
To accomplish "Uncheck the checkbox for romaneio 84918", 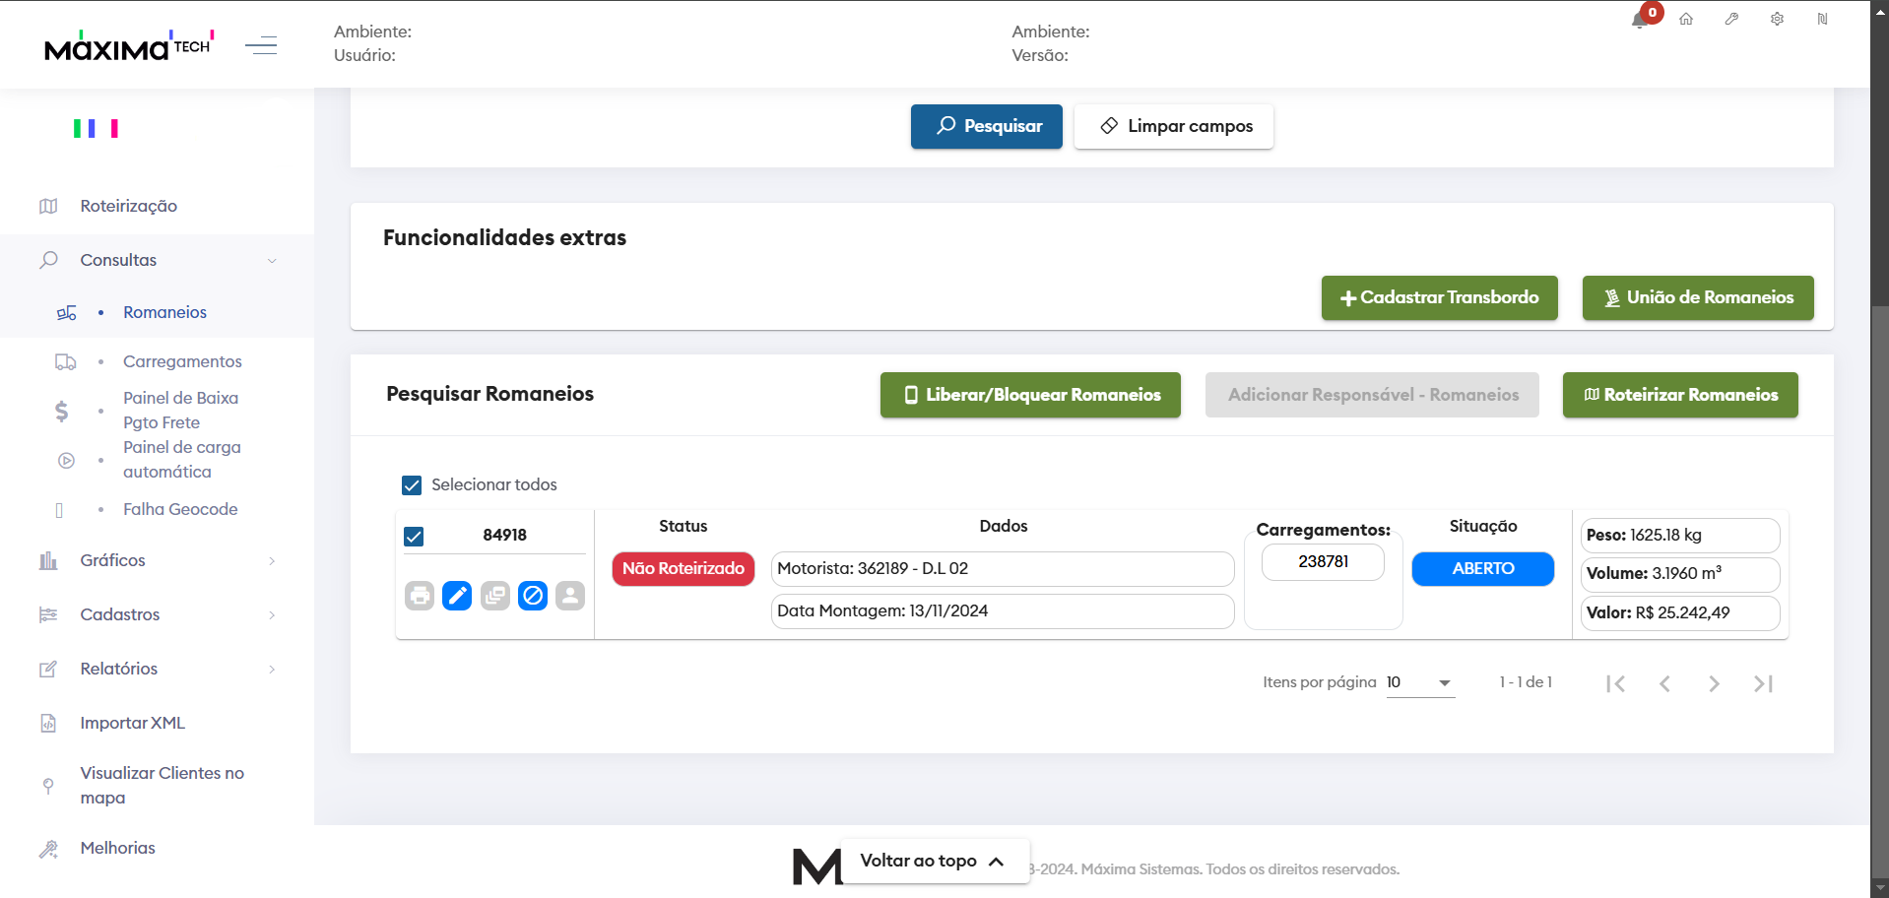I will [414, 537].
